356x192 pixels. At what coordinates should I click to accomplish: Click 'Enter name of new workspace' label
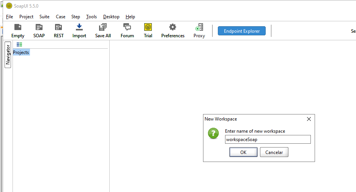pyautogui.click(x=255, y=131)
